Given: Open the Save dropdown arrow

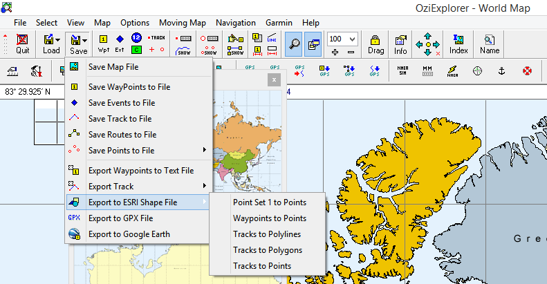Looking at the screenshot, I should pos(85,40).
